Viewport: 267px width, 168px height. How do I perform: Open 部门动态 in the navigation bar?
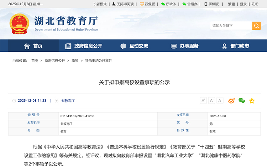point(235,46)
